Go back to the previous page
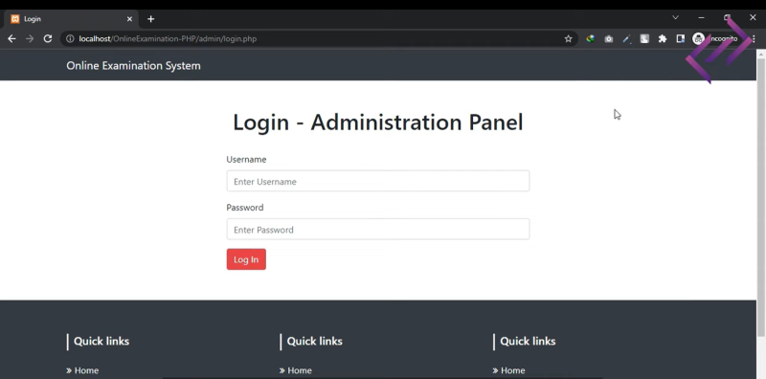 click(11, 38)
